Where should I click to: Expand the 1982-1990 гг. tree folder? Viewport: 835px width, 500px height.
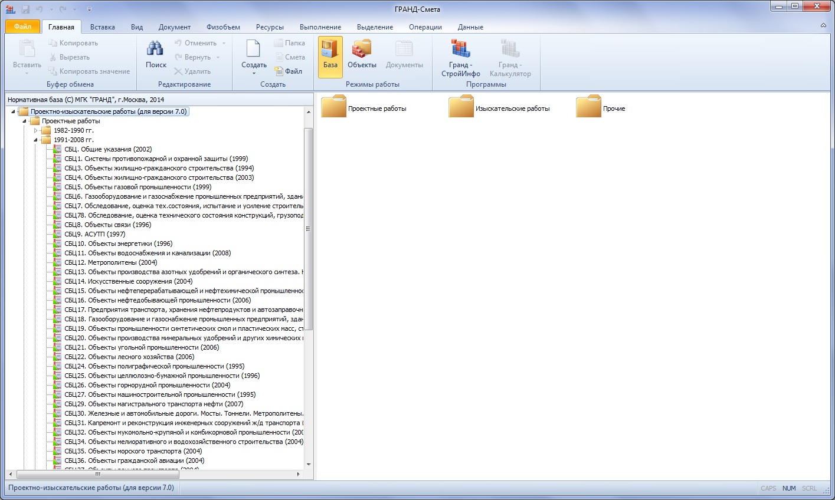click(36, 130)
